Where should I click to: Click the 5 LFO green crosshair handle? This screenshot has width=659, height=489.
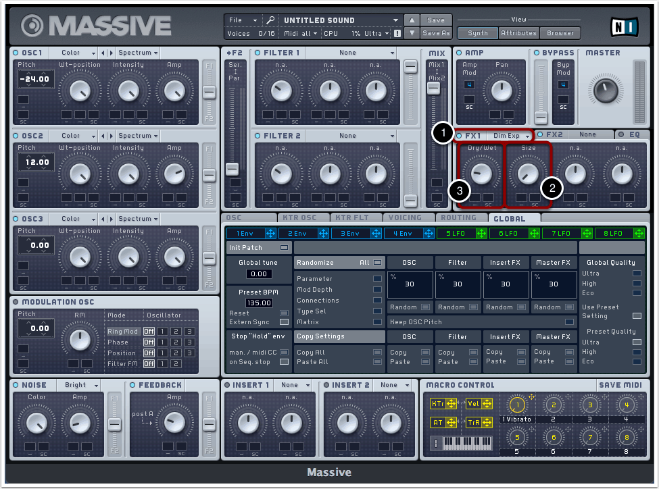coord(482,233)
